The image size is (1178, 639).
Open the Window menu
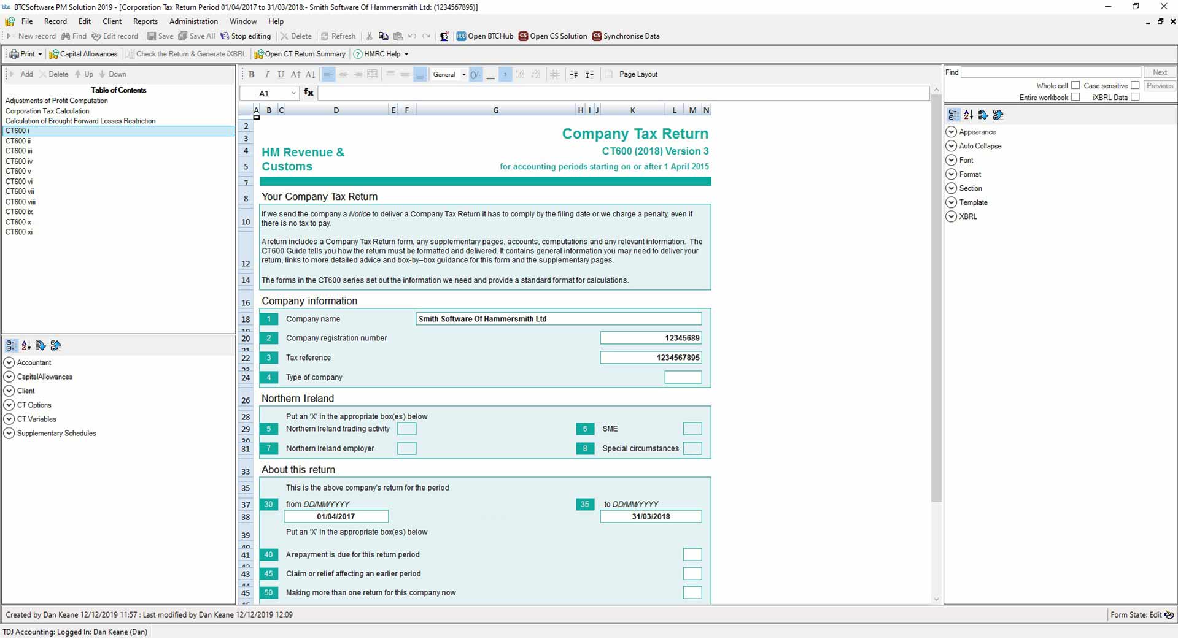click(x=243, y=21)
